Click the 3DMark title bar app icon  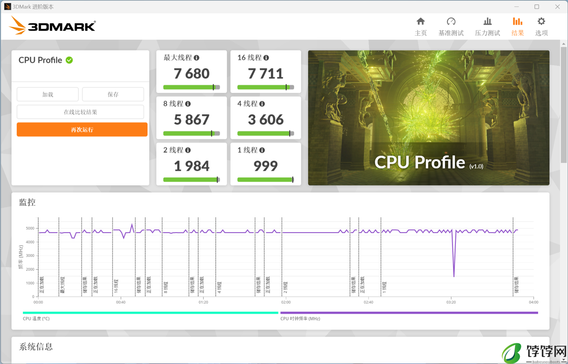[x=7, y=7]
